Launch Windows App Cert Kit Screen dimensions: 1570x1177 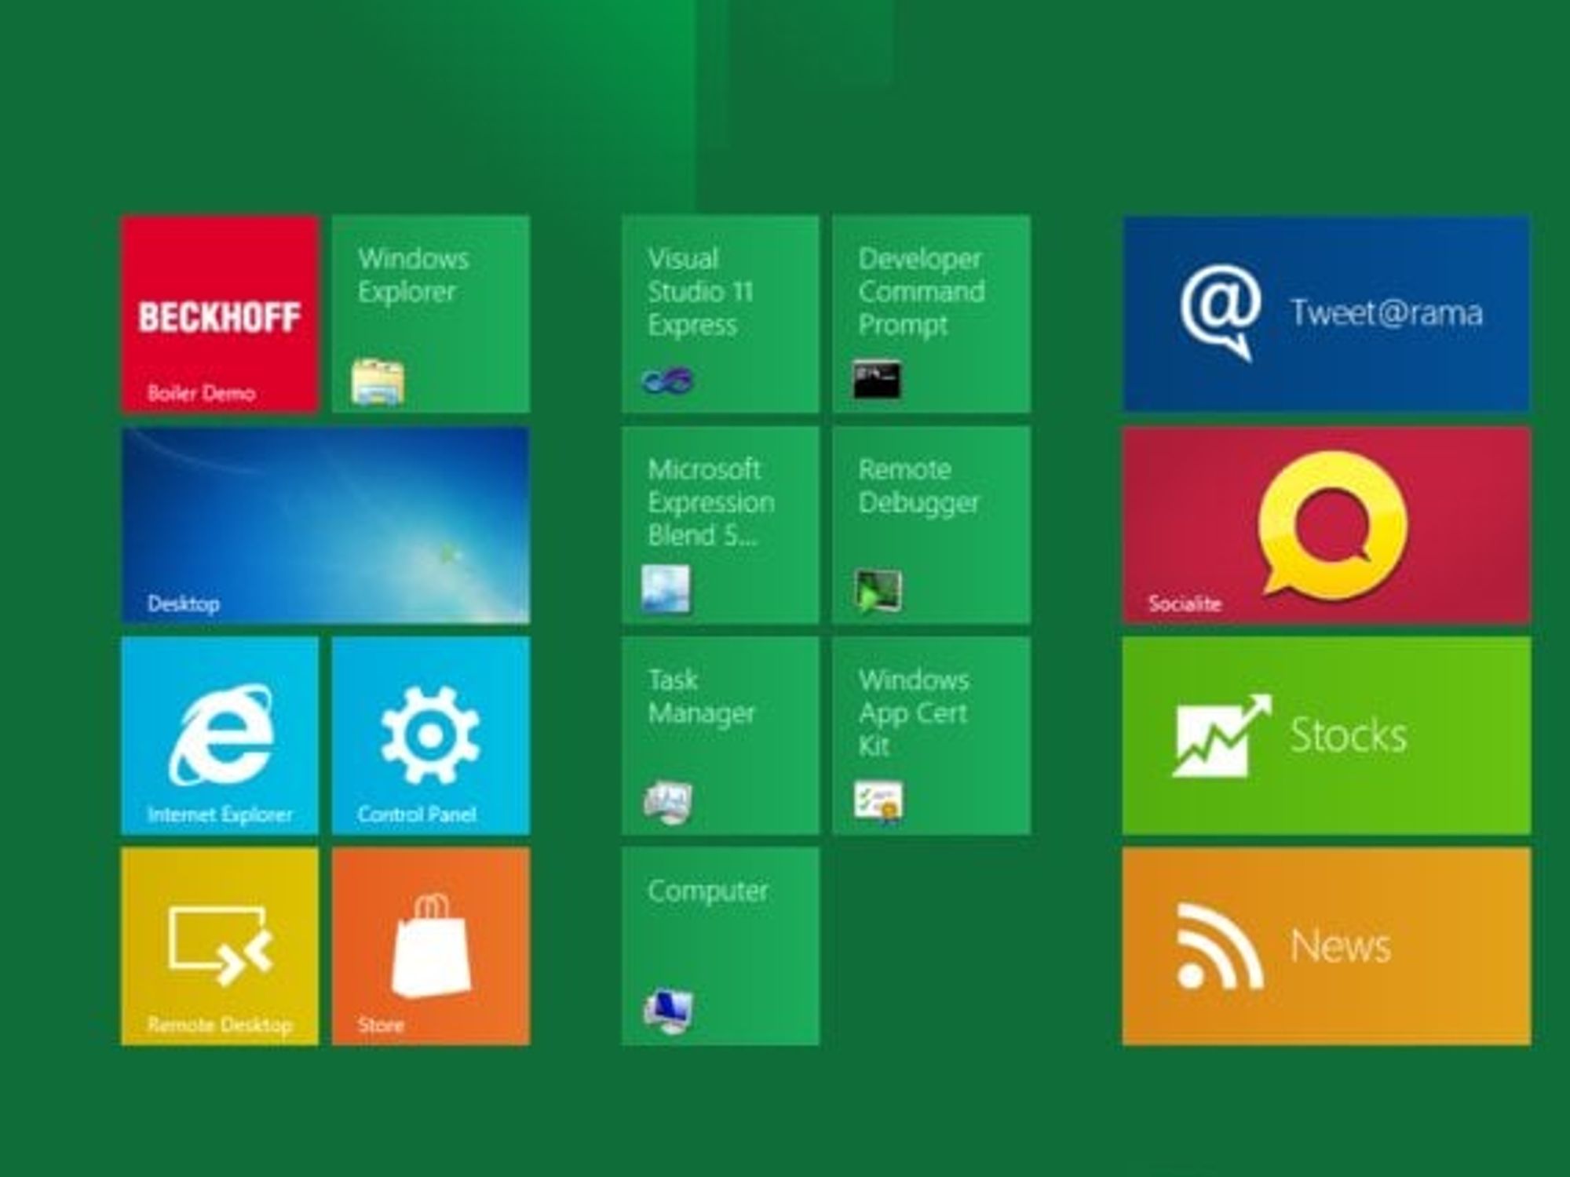(x=931, y=735)
